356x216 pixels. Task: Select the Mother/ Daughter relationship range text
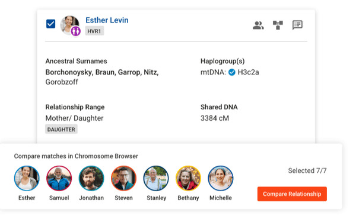(75, 118)
